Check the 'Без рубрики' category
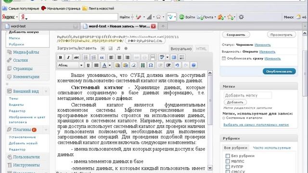This screenshot has height=173, width=308. (x=228, y=156)
